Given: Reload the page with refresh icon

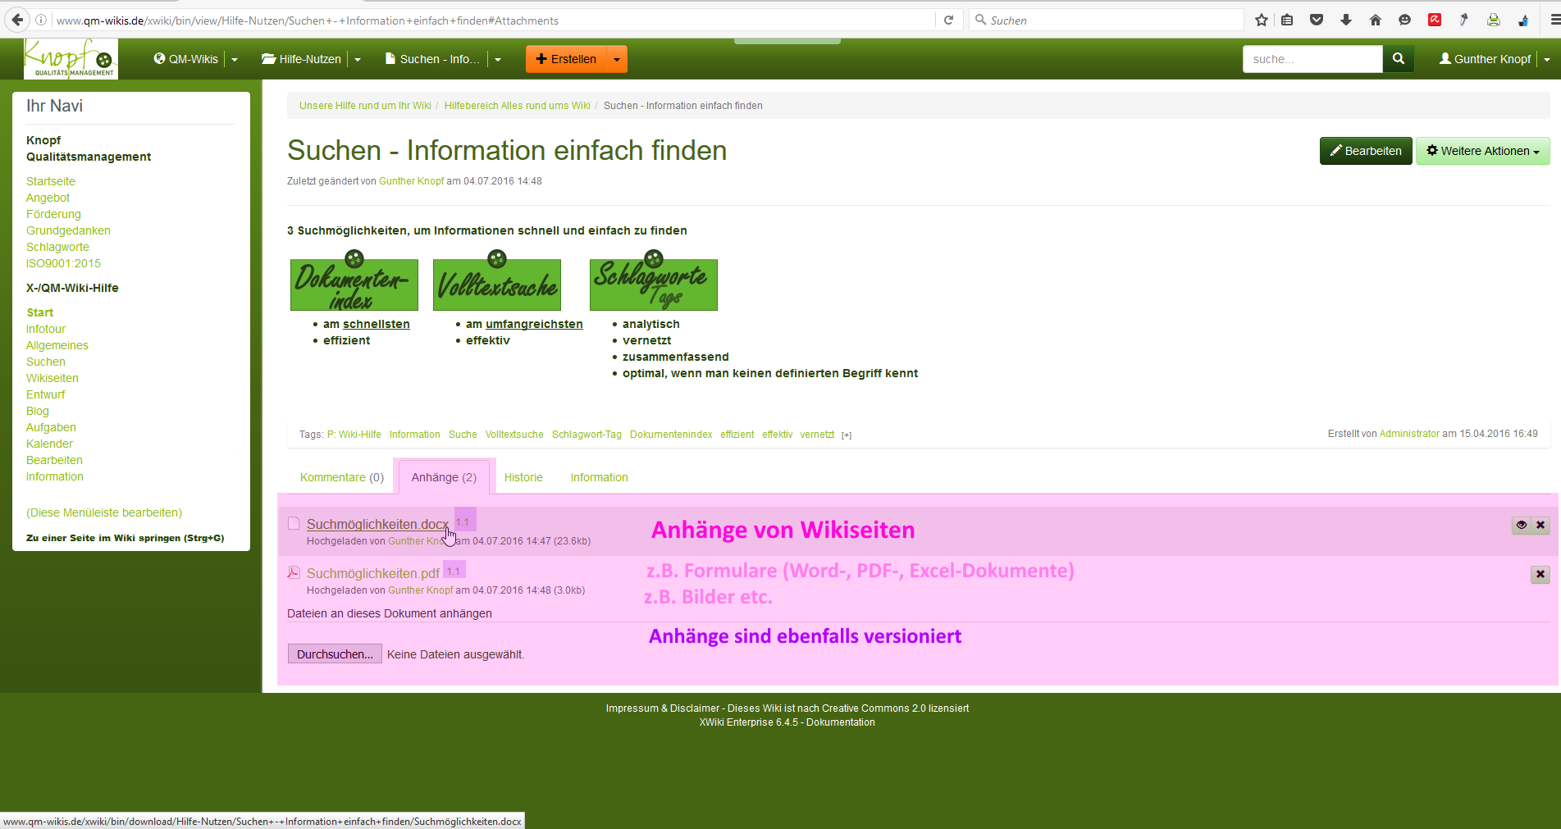Looking at the screenshot, I should click(x=949, y=20).
